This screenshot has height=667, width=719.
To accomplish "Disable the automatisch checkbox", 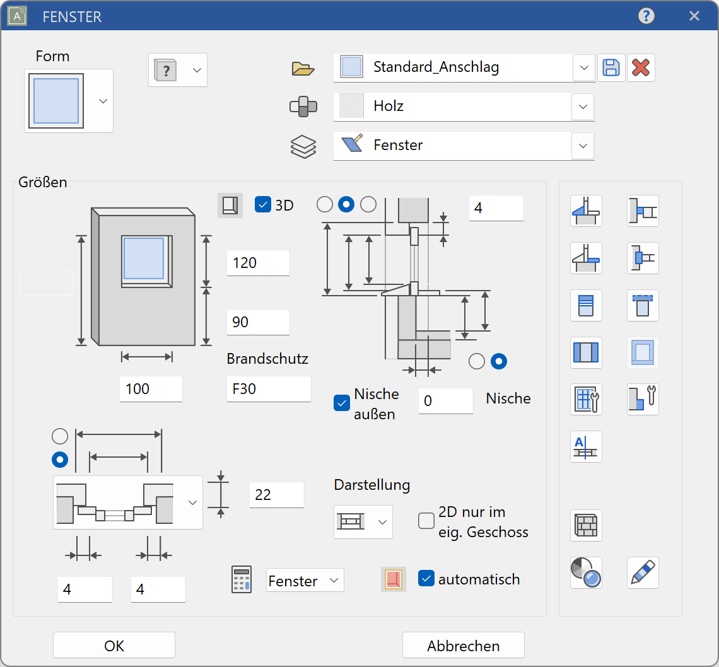I will (x=426, y=579).
